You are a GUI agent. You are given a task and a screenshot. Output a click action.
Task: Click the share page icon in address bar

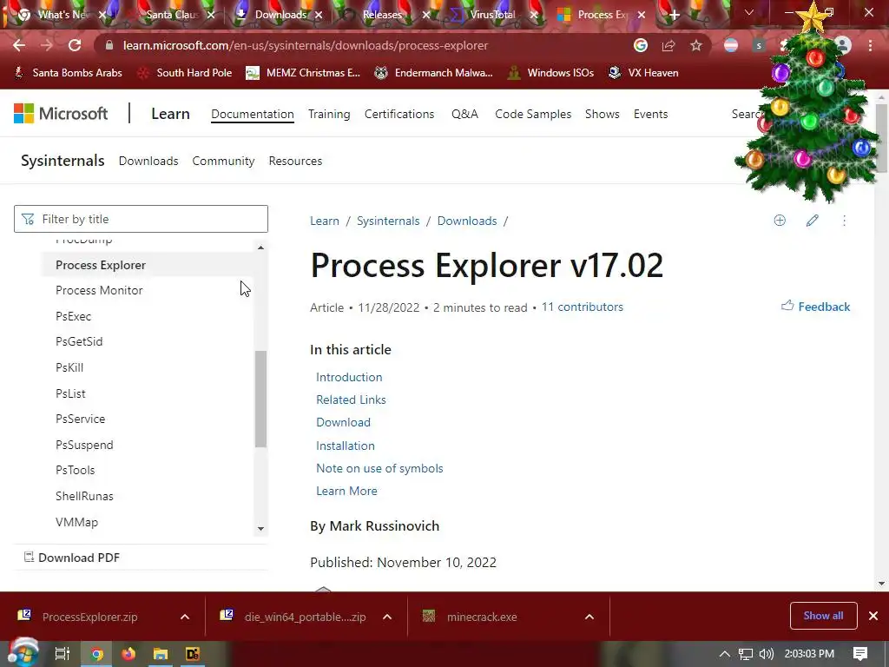pos(668,45)
